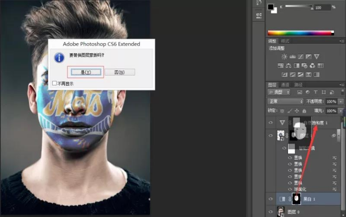
Task: Switch to the 通道 tab
Action: click(285, 85)
